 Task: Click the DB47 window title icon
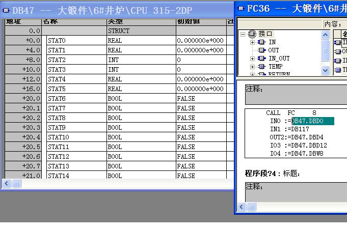6,10
